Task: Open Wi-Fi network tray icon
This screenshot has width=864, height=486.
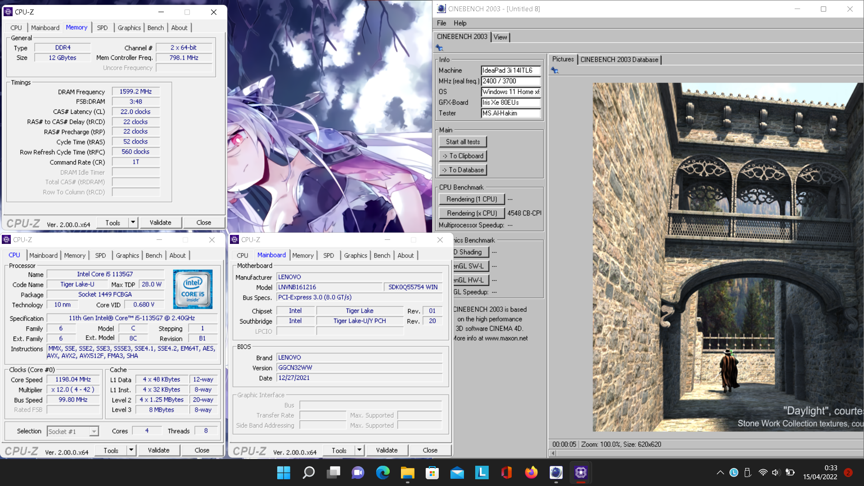Action: [763, 472]
